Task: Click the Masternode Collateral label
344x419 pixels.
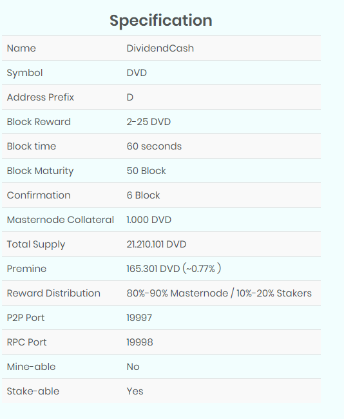Action: tap(61, 220)
